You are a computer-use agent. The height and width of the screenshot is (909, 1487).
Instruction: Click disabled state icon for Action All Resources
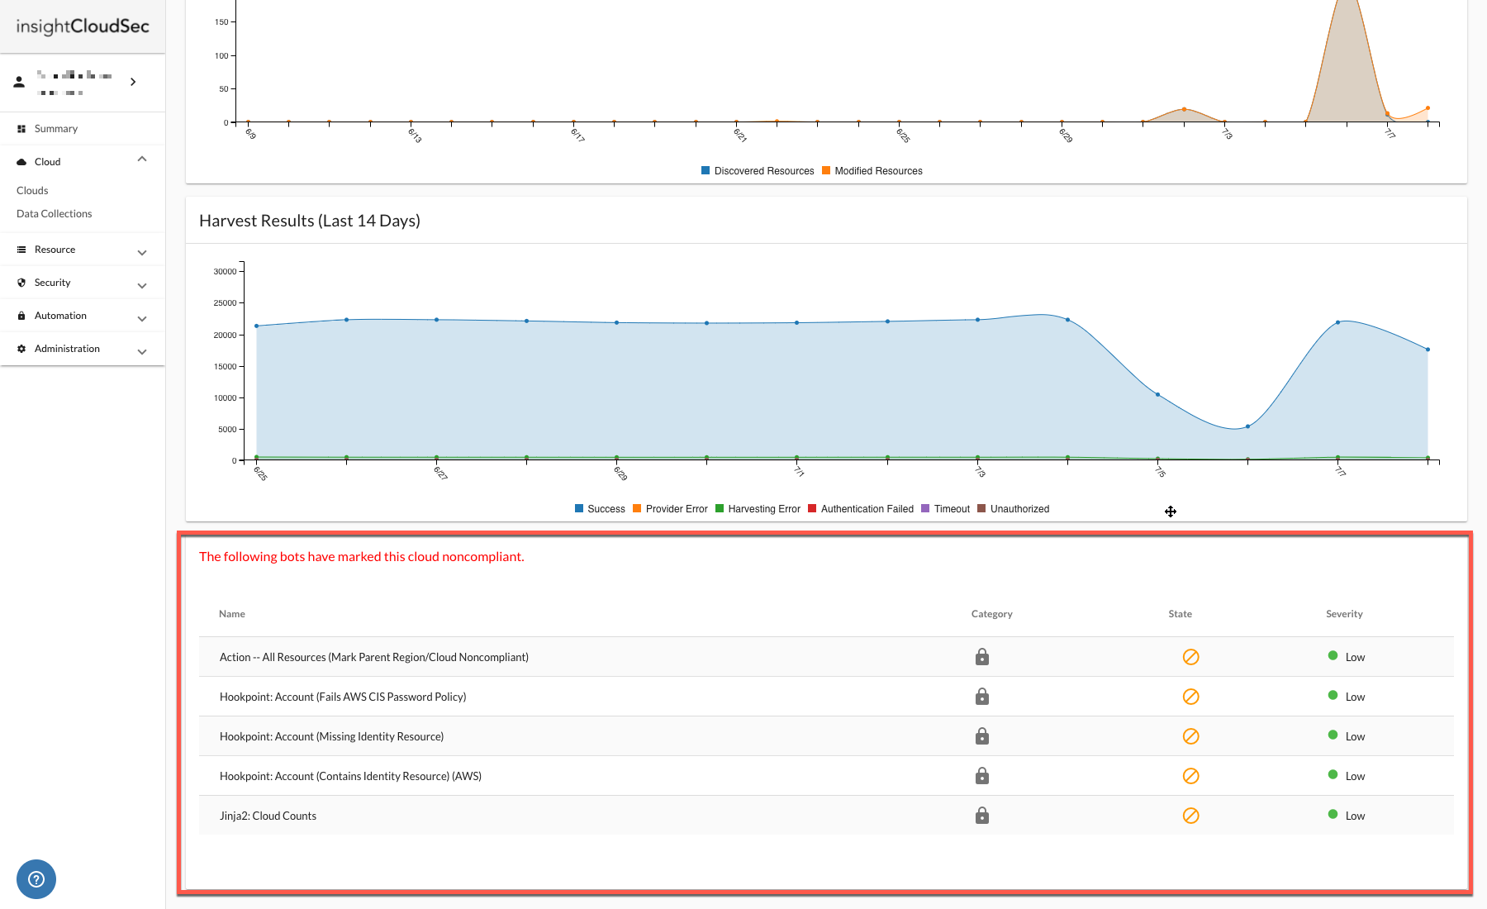[x=1190, y=657]
